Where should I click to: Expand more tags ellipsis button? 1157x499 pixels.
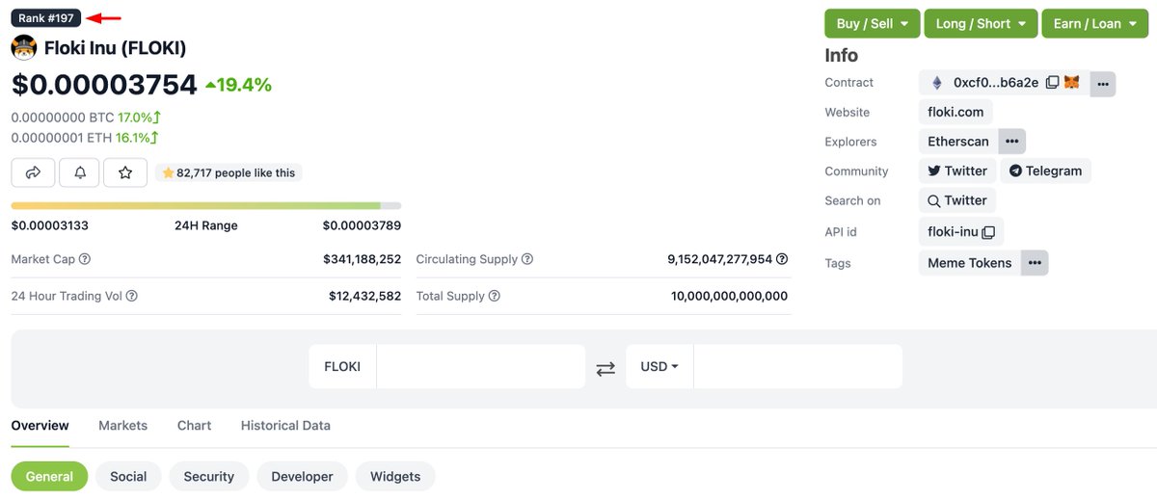coord(1035,263)
